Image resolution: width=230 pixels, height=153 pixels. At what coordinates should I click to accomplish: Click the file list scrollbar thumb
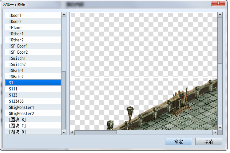tap(64, 100)
